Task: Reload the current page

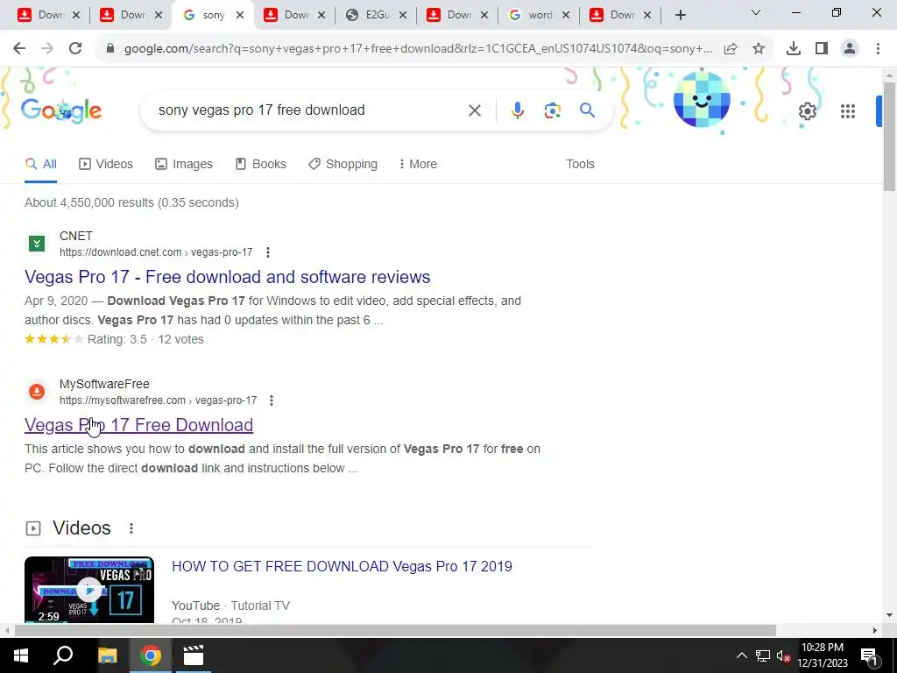Action: pos(75,49)
